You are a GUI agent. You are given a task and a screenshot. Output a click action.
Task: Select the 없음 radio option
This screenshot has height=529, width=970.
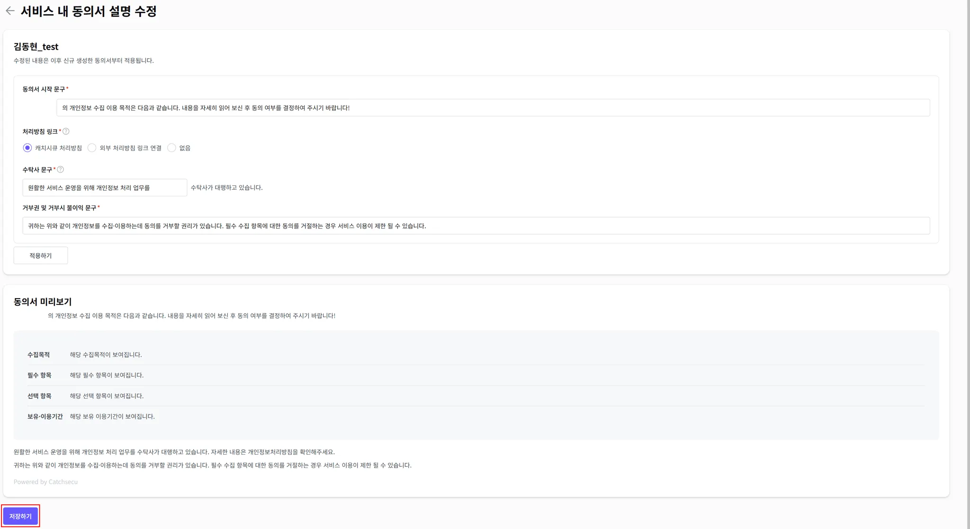pyautogui.click(x=172, y=148)
